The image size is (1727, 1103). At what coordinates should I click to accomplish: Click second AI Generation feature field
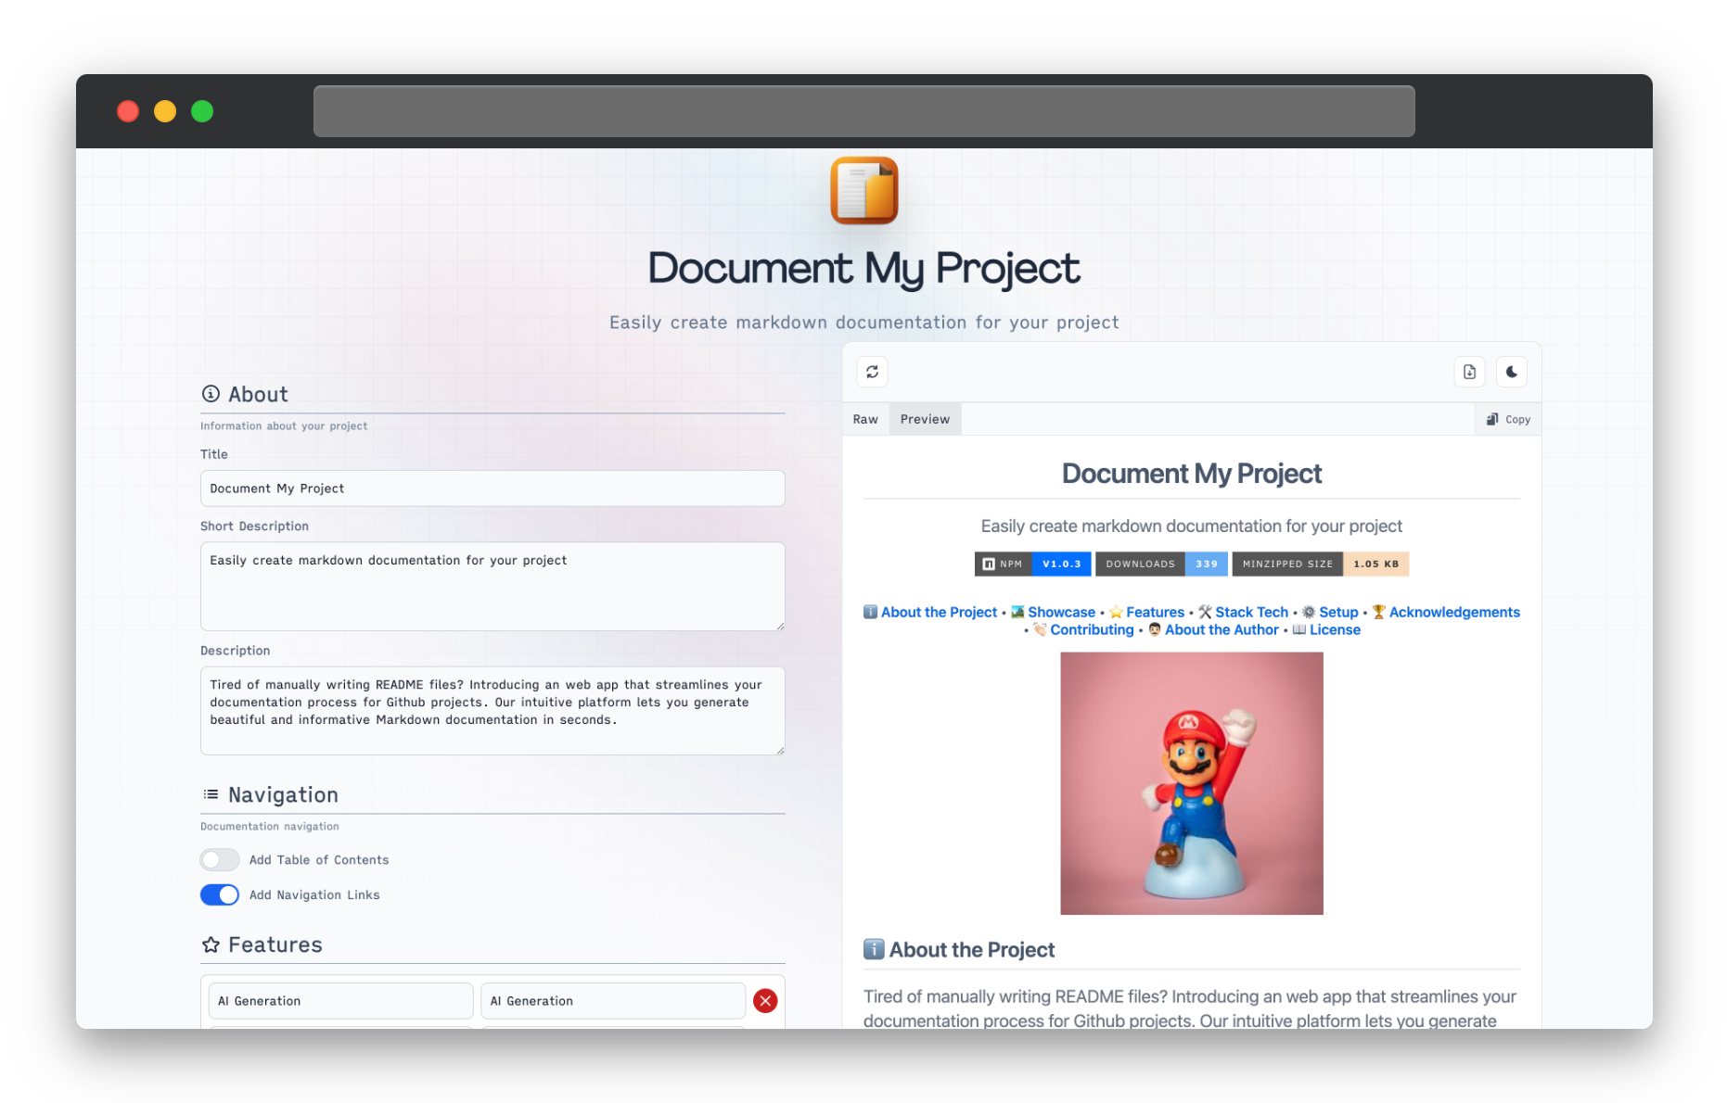(x=613, y=1001)
